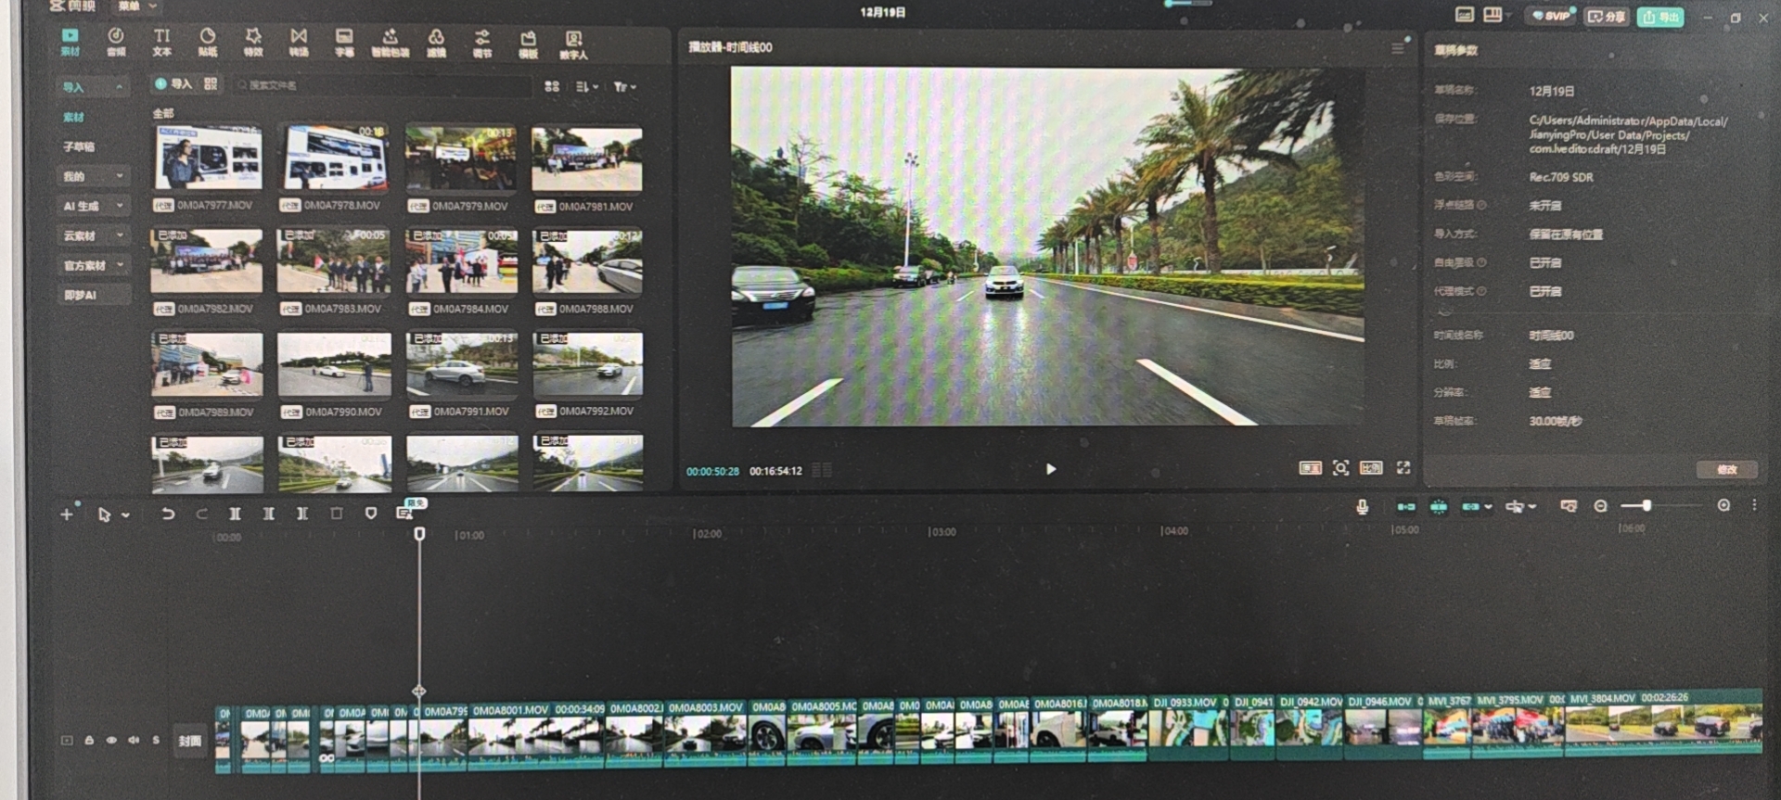Select the 0M0A7990.MOV clip thumbnail
Image resolution: width=1781 pixels, height=800 pixels.
[x=334, y=366]
